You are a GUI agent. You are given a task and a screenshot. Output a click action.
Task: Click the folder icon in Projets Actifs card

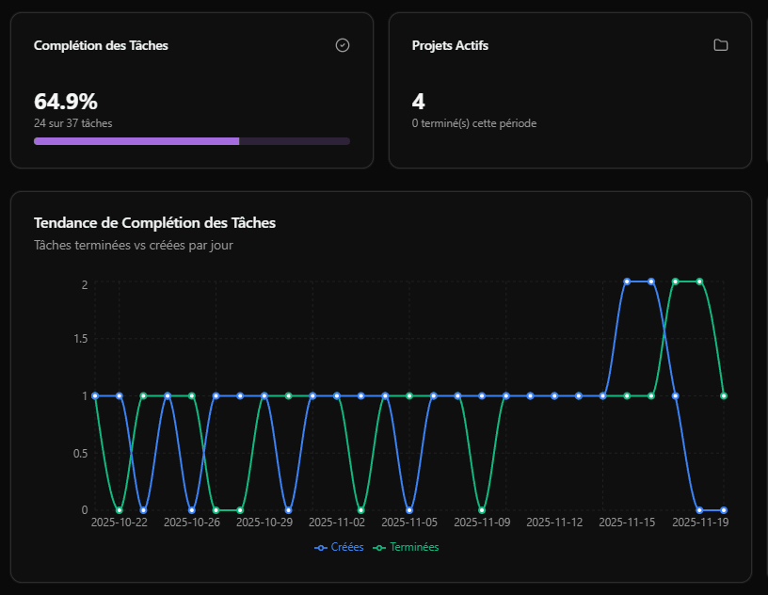point(721,45)
